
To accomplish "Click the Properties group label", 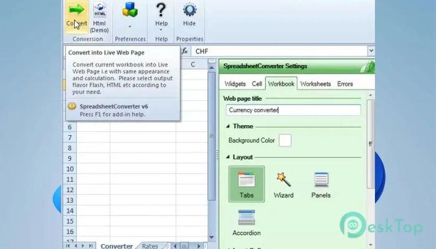I will 189,39.
